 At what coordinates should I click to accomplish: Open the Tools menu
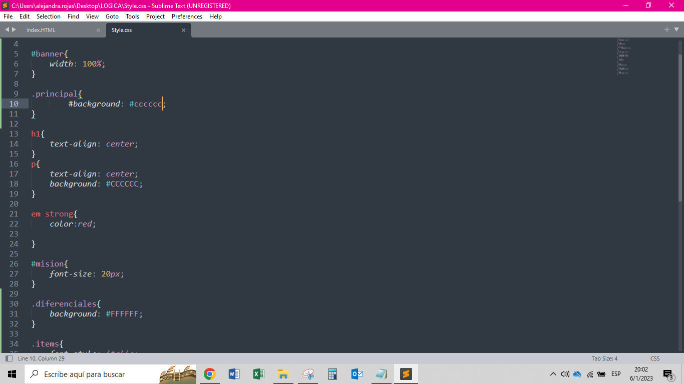point(132,16)
